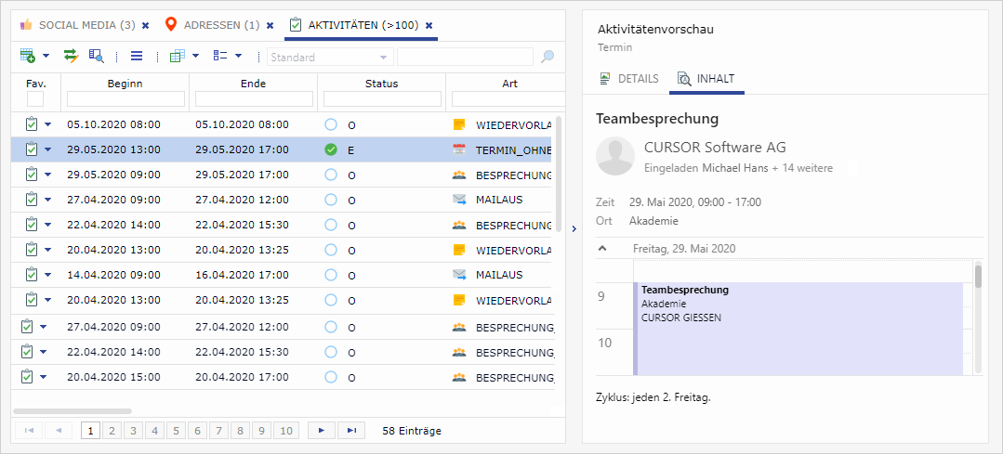
Task: Open the DETAILS tab in preview
Action: pyautogui.click(x=629, y=79)
